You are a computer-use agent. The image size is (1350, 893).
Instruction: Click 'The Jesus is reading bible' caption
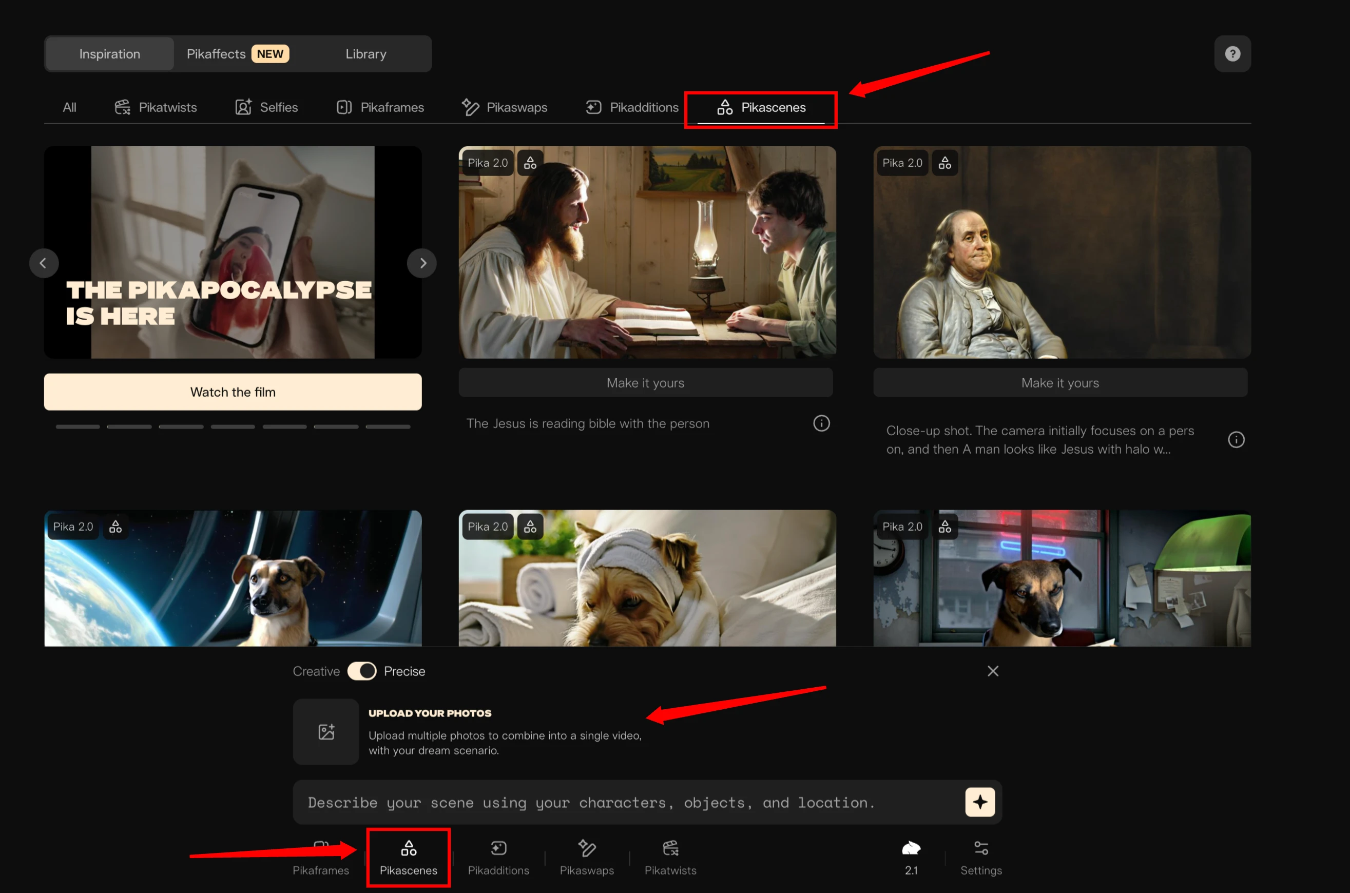(x=588, y=424)
